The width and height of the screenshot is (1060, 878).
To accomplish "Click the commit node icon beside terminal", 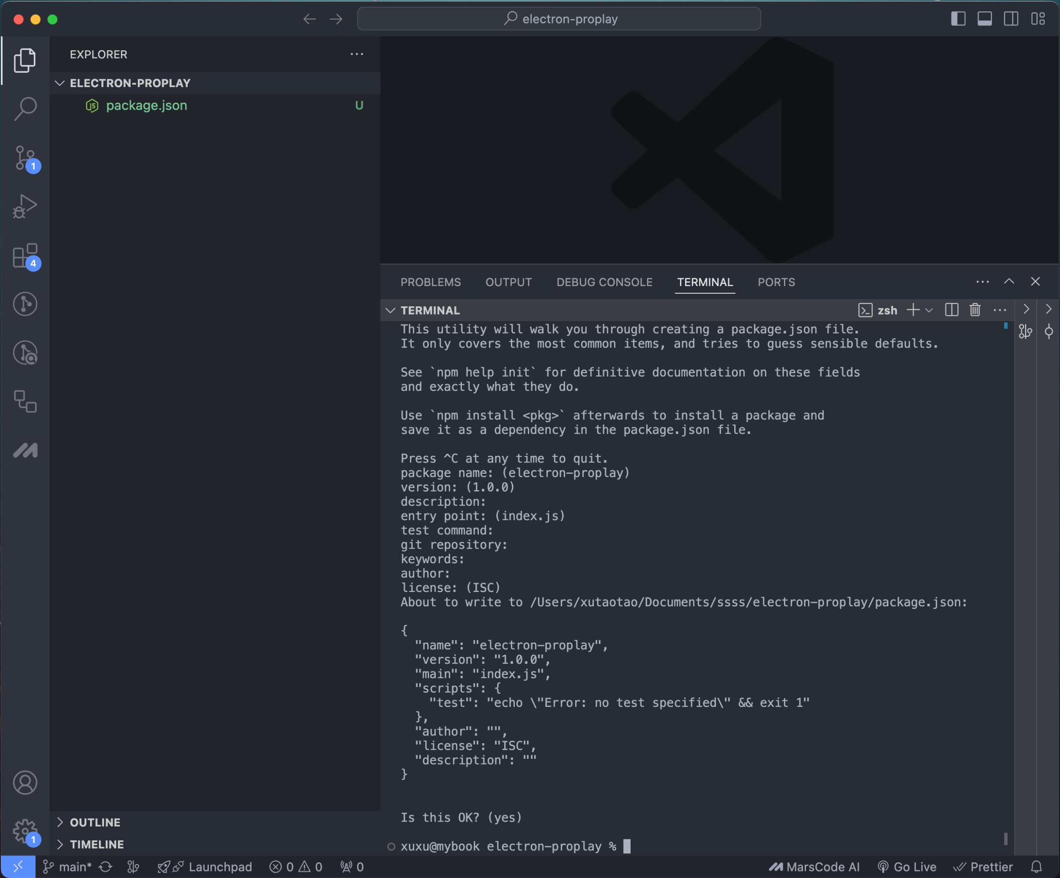I will tap(1048, 332).
